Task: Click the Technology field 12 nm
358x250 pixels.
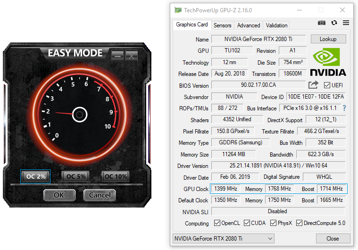Action: click(x=229, y=62)
